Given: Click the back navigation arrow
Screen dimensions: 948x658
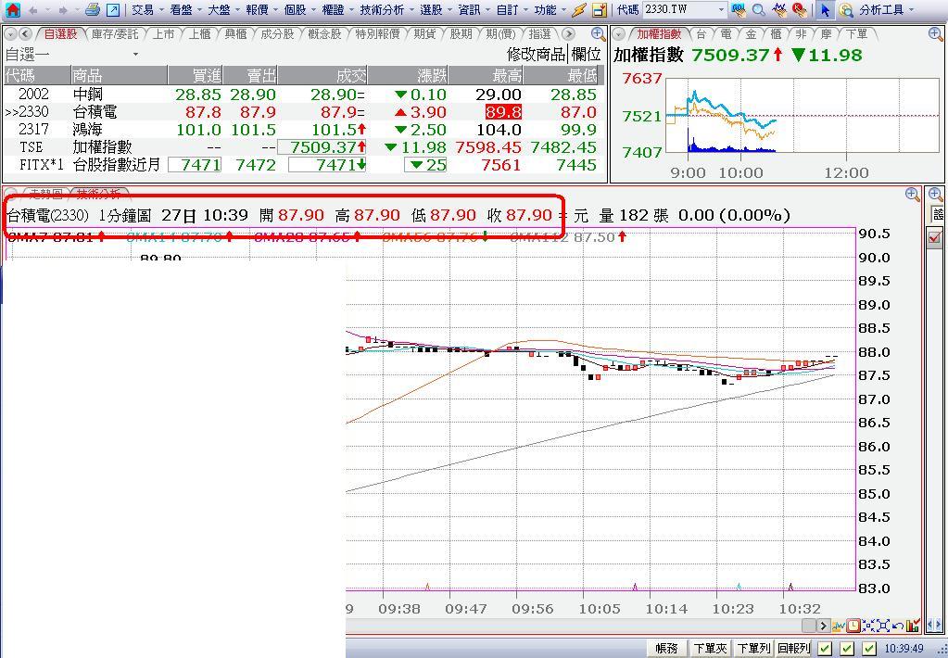Looking at the screenshot, I should coord(34,10).
